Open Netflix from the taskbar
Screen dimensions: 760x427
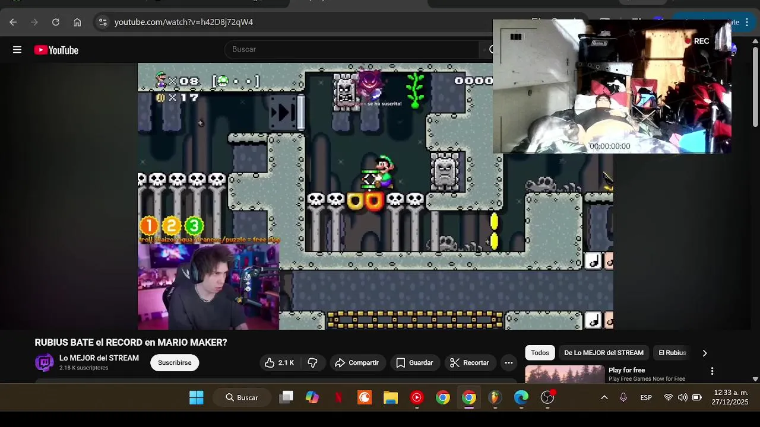[338, 397]
